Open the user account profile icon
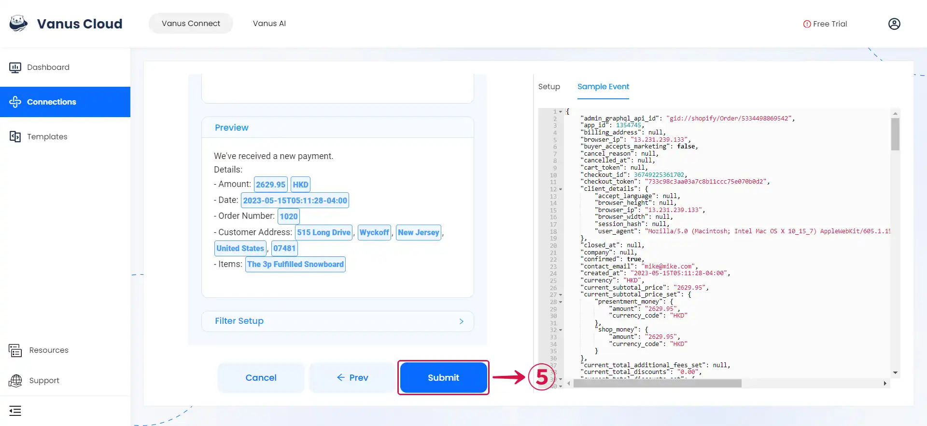The width and height of the screenshot is (927, 426). pos(894,24)
